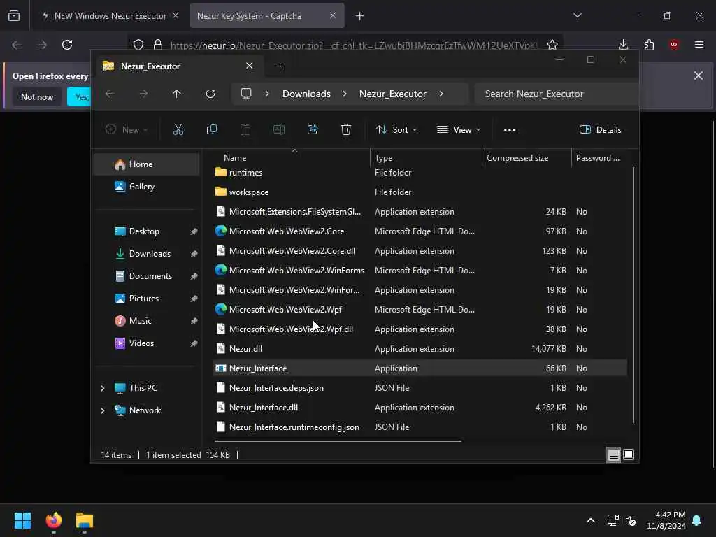Switch to large thumbnails view icon in status bar
Screen dimensions: 716x537
(629, 454)
